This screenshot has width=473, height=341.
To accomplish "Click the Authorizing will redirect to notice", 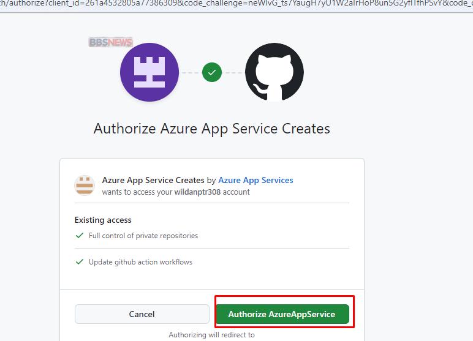I will (x=211, y=335).
